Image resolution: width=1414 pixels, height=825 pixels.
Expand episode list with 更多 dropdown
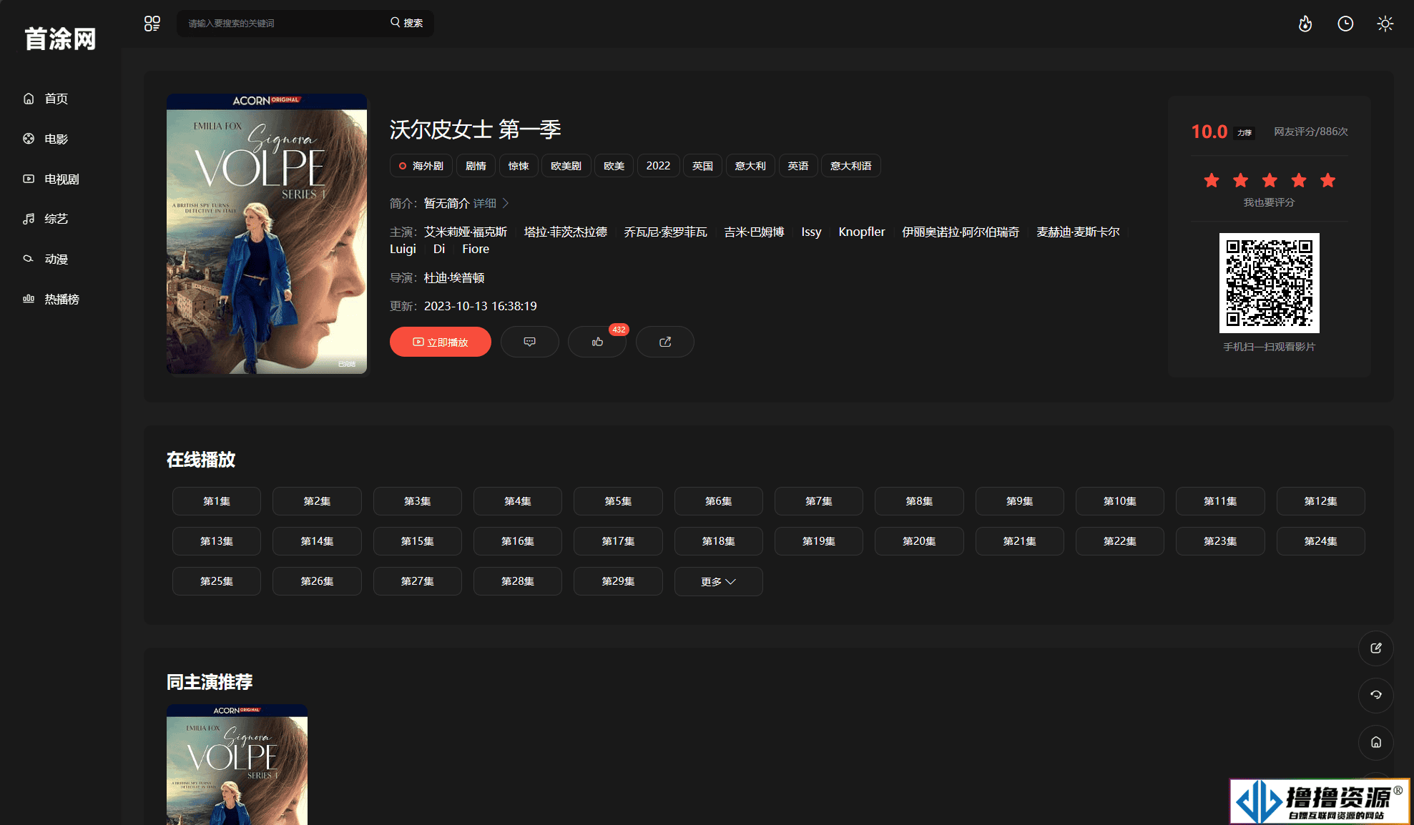point(718,581)
